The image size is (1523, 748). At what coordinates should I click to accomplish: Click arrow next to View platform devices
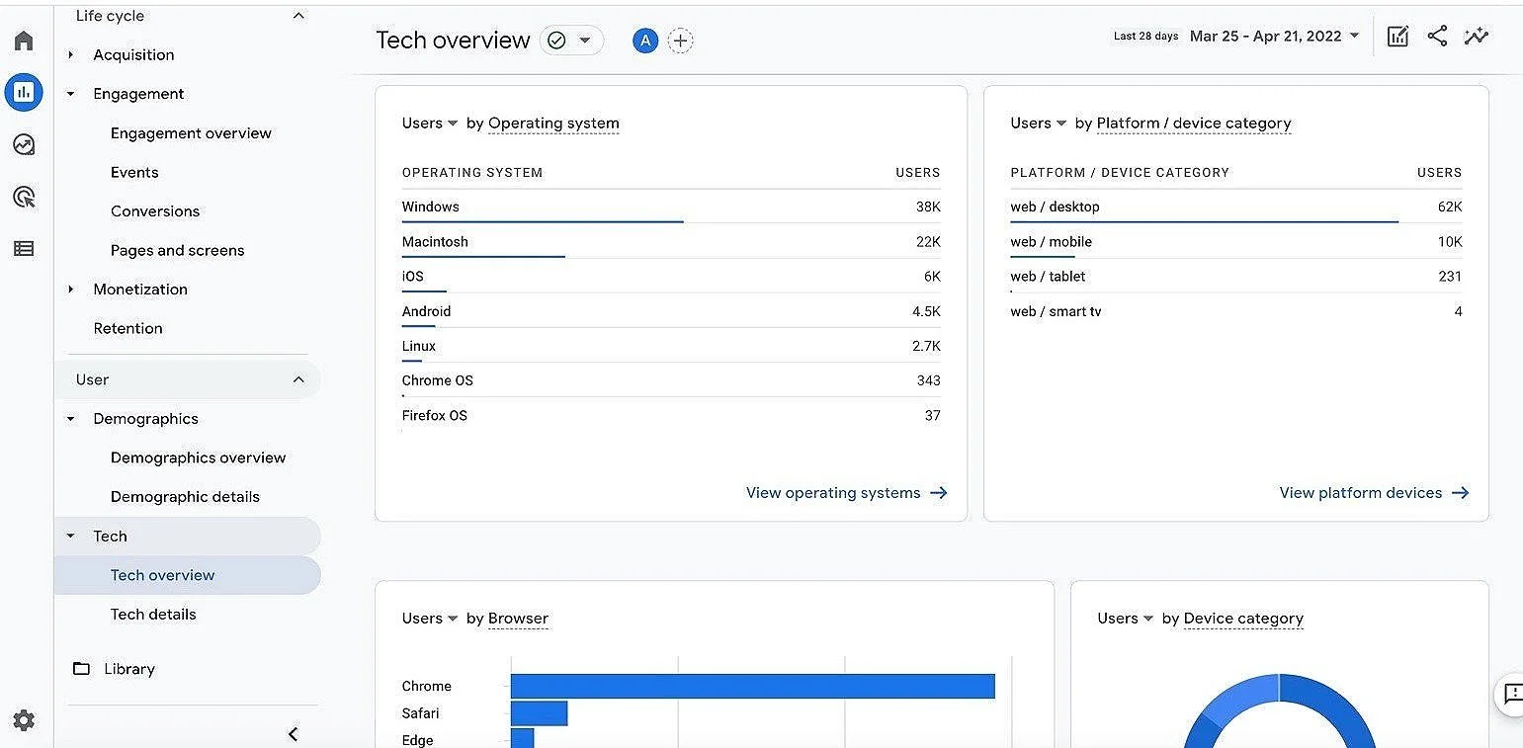pyautogui.click(x=1460, y=493)
